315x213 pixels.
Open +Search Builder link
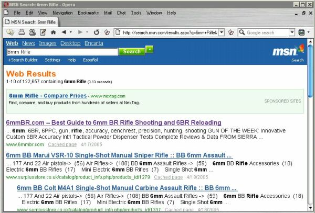[23, 60]
